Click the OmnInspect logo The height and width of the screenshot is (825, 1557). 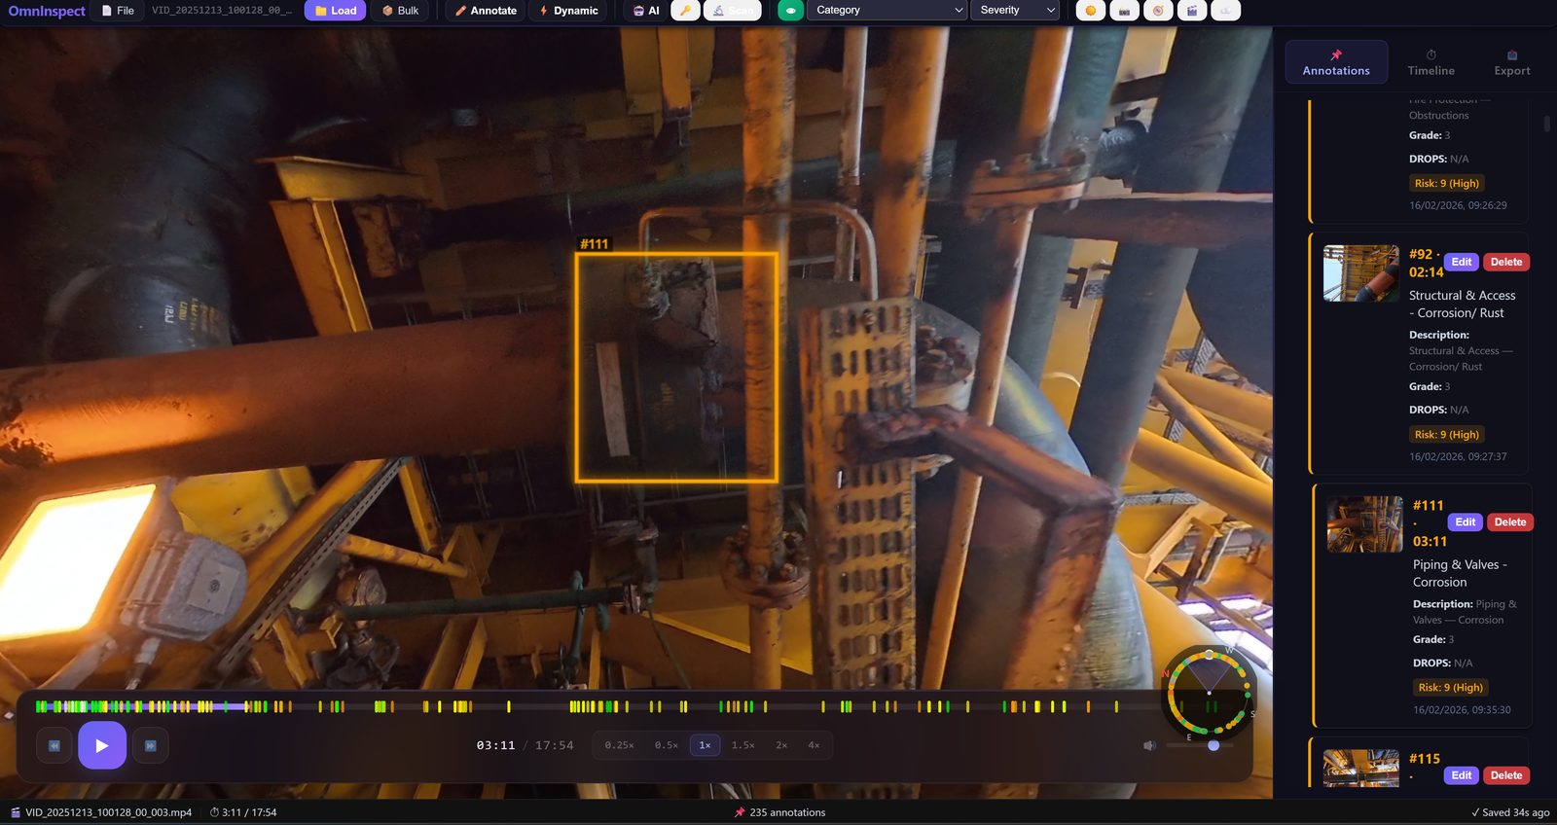pyautogui.click(x=47, y=11)
